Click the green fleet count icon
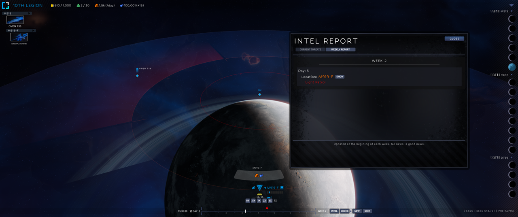This screenshot has width=518, height=217. pos(78,5)
